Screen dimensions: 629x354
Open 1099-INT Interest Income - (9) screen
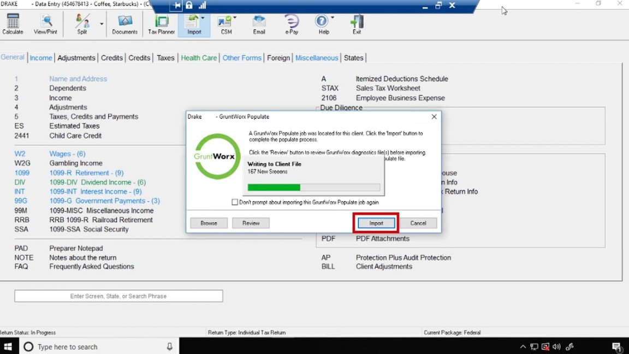coord(96,191)
